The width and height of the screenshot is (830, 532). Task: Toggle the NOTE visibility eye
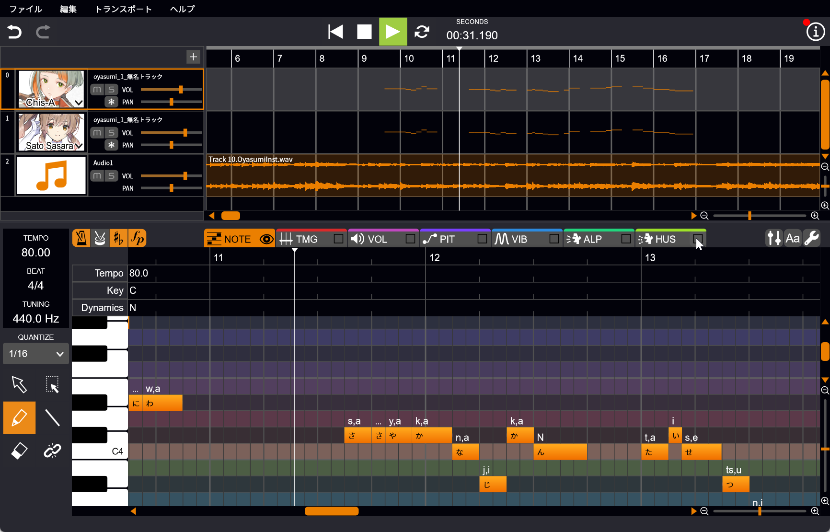[x=266, y=239]
